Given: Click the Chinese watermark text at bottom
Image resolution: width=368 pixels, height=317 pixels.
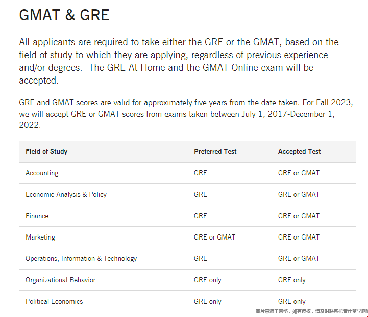Looking at the screenshot, I should pos(312,311).
